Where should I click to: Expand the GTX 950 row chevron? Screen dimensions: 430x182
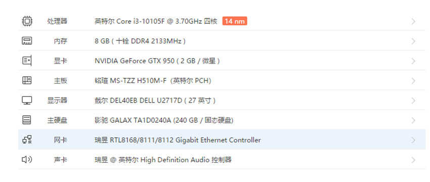click(413, 61)
